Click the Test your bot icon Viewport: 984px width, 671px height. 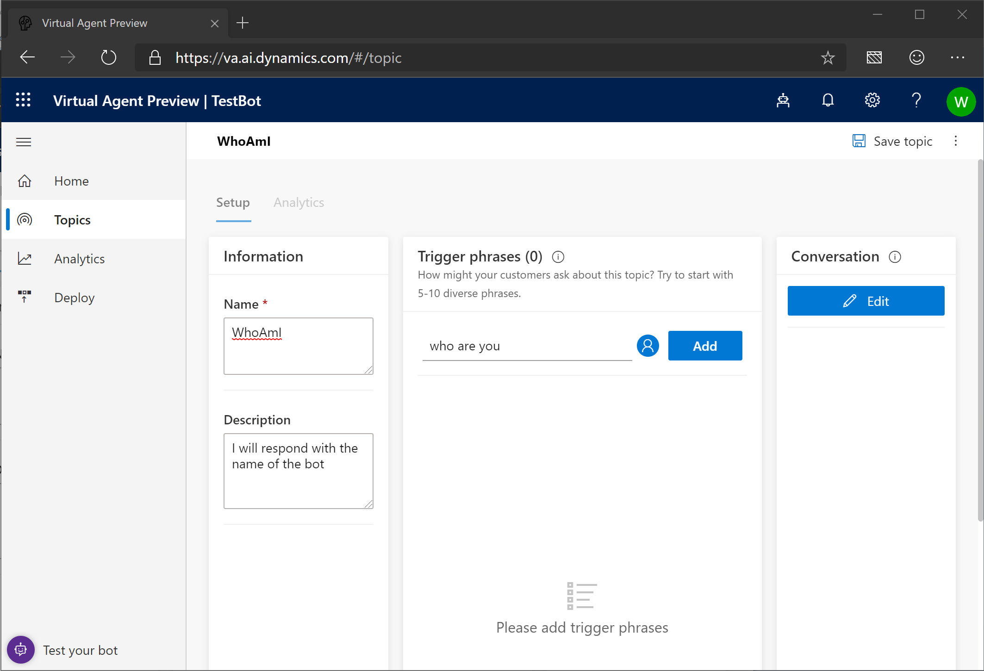[21, 650]
